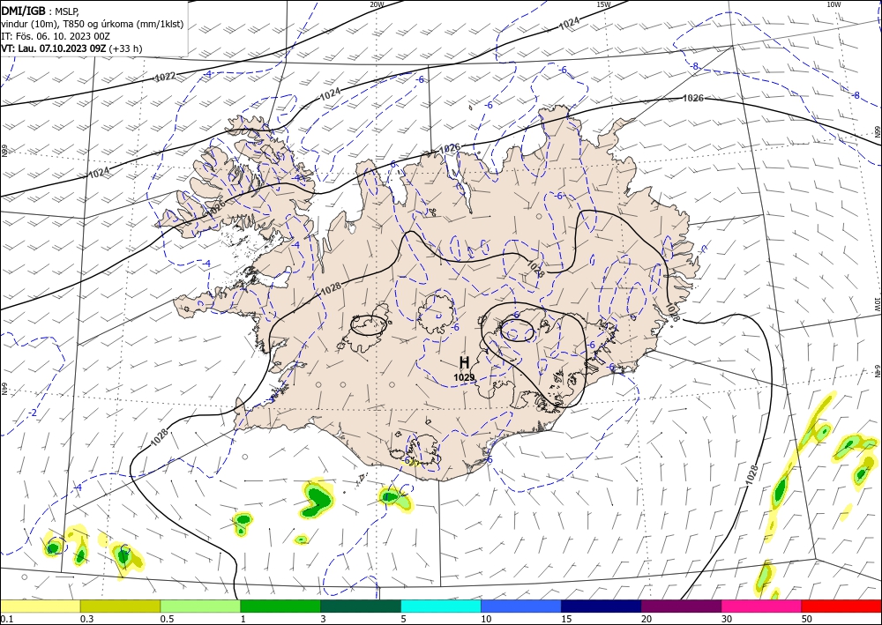Click the "20W" longitude label

point(377,4)
